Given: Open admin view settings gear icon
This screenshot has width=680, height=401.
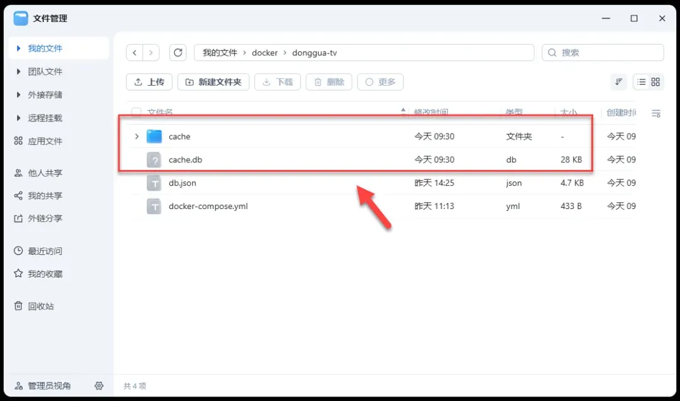Looking at the screenshot, I should tap(99, 385).
